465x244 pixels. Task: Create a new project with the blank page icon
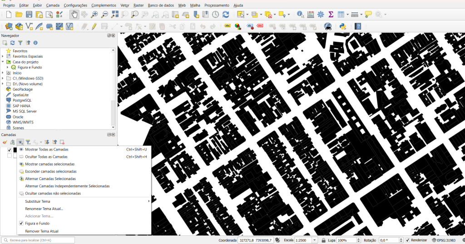point(9,14)
